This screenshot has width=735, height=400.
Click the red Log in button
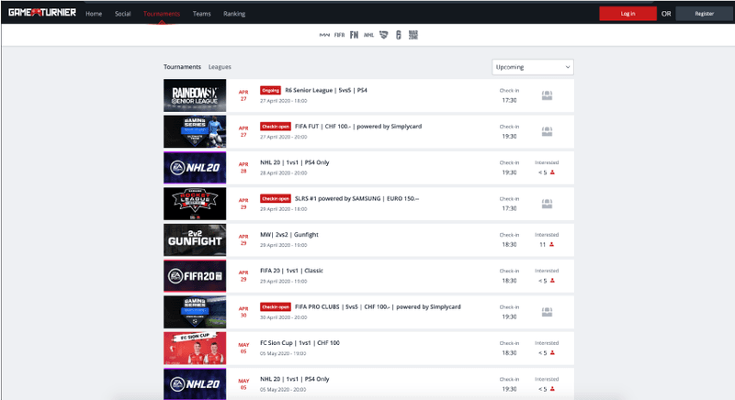pos(628,14)
